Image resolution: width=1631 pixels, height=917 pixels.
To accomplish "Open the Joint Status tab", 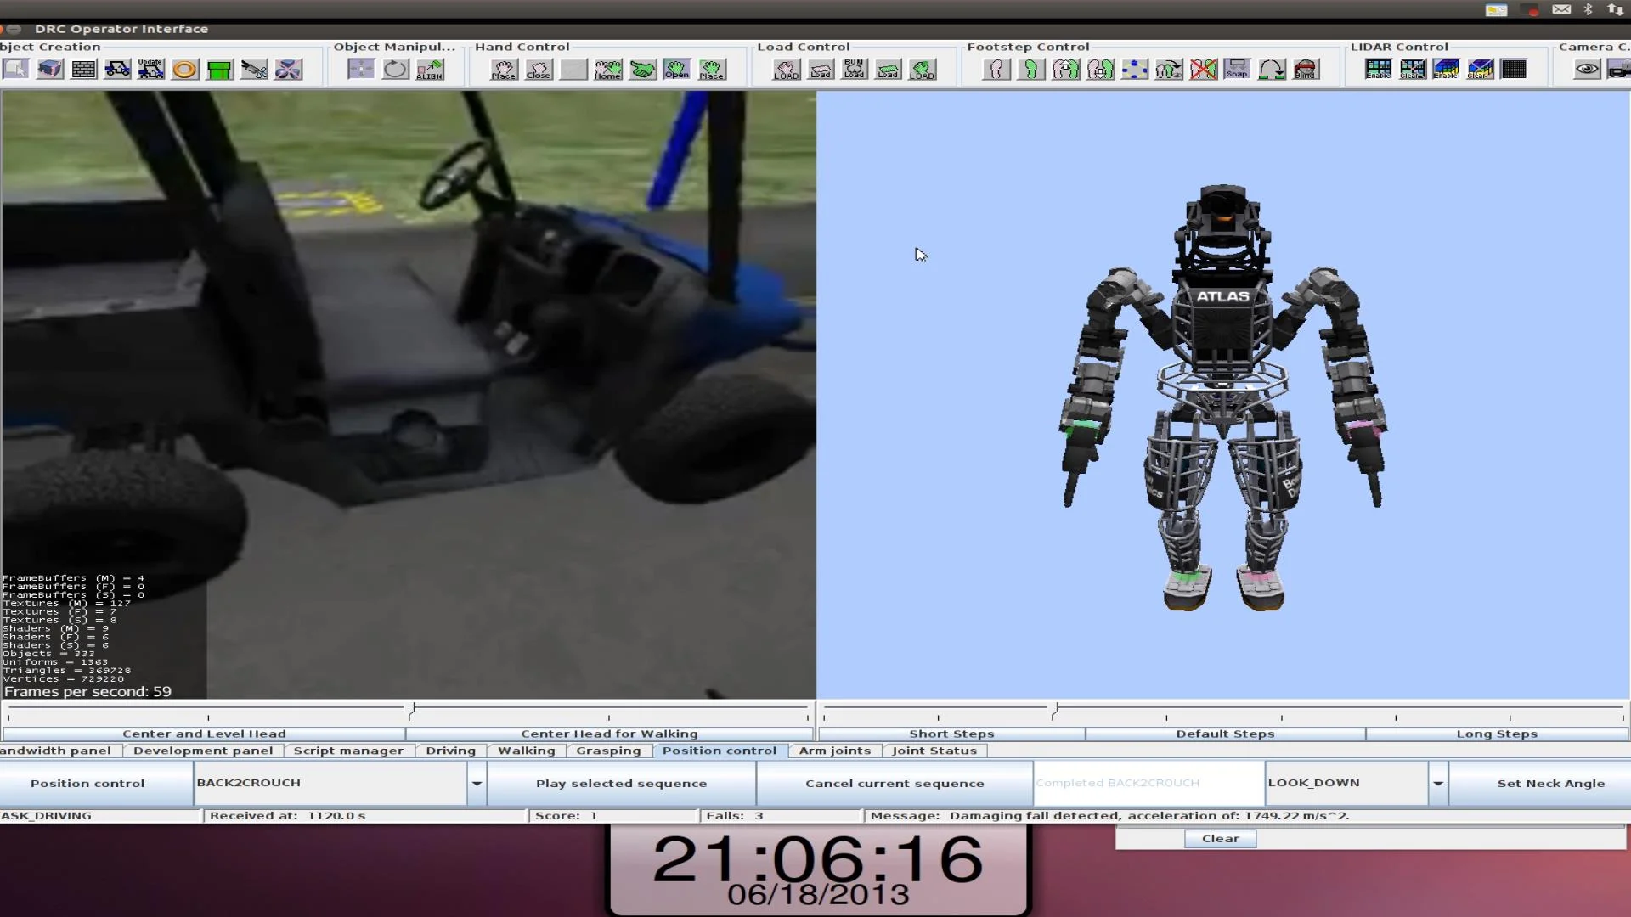I will click(x=934, y=751).
